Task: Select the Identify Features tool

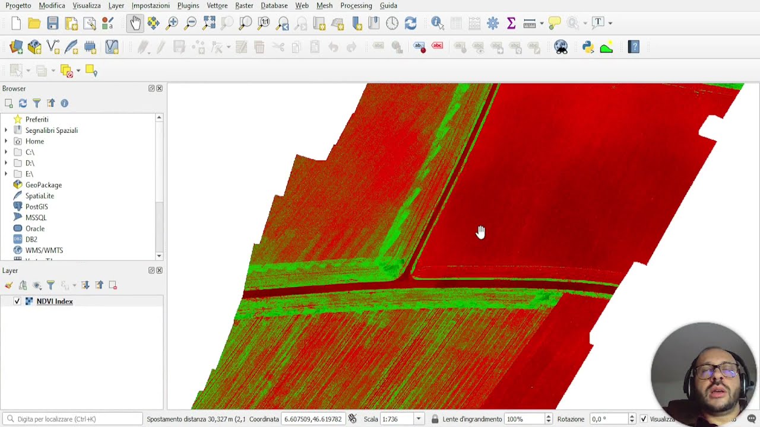Action: [438, 23]
